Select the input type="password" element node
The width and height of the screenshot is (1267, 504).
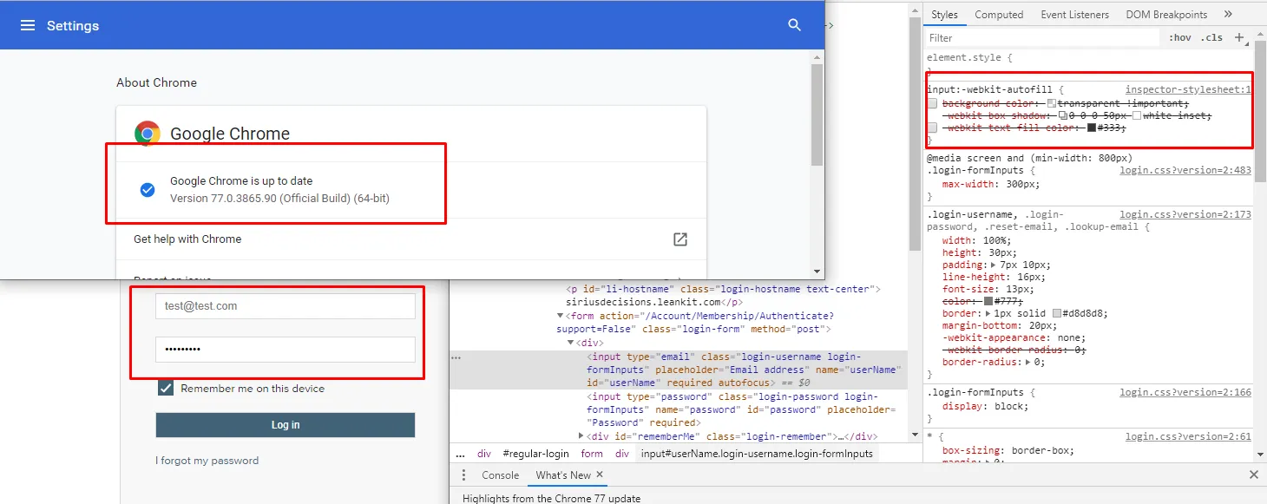739,409
